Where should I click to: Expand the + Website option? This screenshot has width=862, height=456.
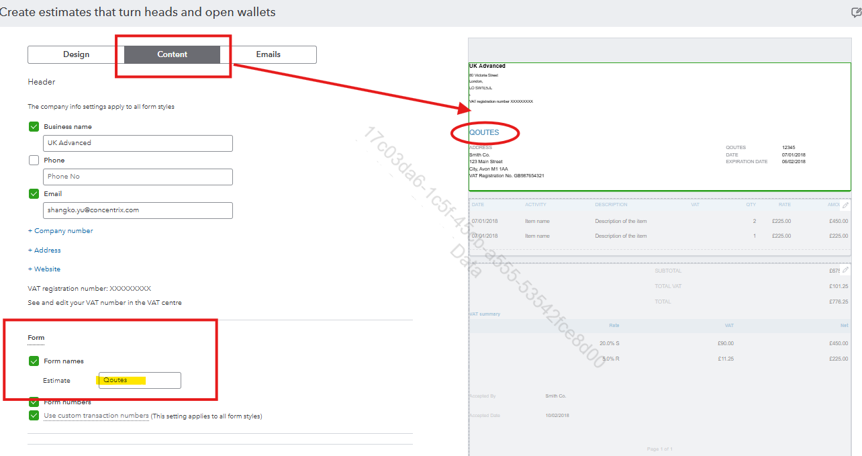pyautogui.click(x=44, y=269)
